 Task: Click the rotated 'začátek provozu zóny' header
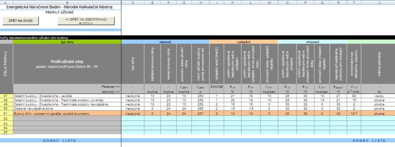point(153,64)
